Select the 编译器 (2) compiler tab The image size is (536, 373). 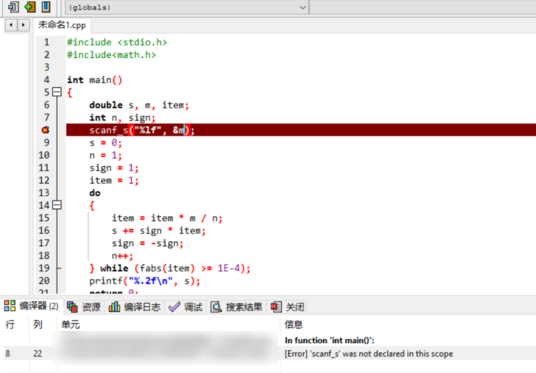(x=32, y=307)
